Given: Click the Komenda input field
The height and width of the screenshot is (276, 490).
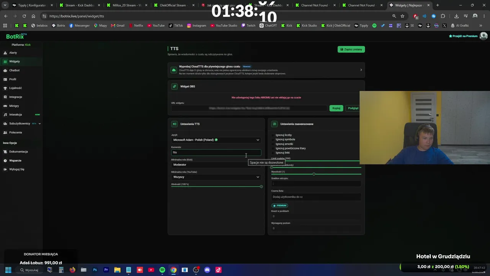Looking at the screenshot, I should pyautogui.click(x=216, y=153).
